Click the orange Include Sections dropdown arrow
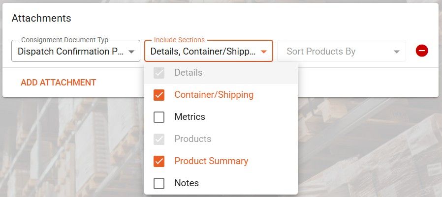 (x=264, y=52)
